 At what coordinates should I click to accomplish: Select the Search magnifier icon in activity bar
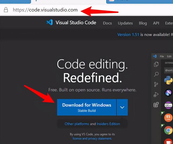coord(156,74)
